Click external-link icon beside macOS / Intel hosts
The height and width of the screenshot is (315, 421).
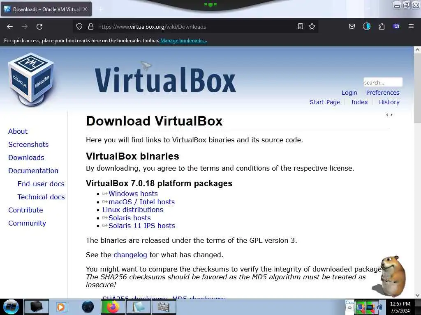pos(105,201)
